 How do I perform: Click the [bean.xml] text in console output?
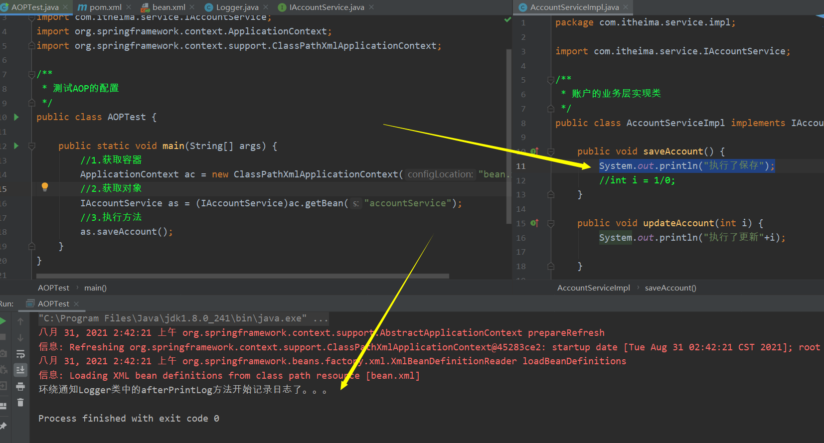[x=393, y=375]
